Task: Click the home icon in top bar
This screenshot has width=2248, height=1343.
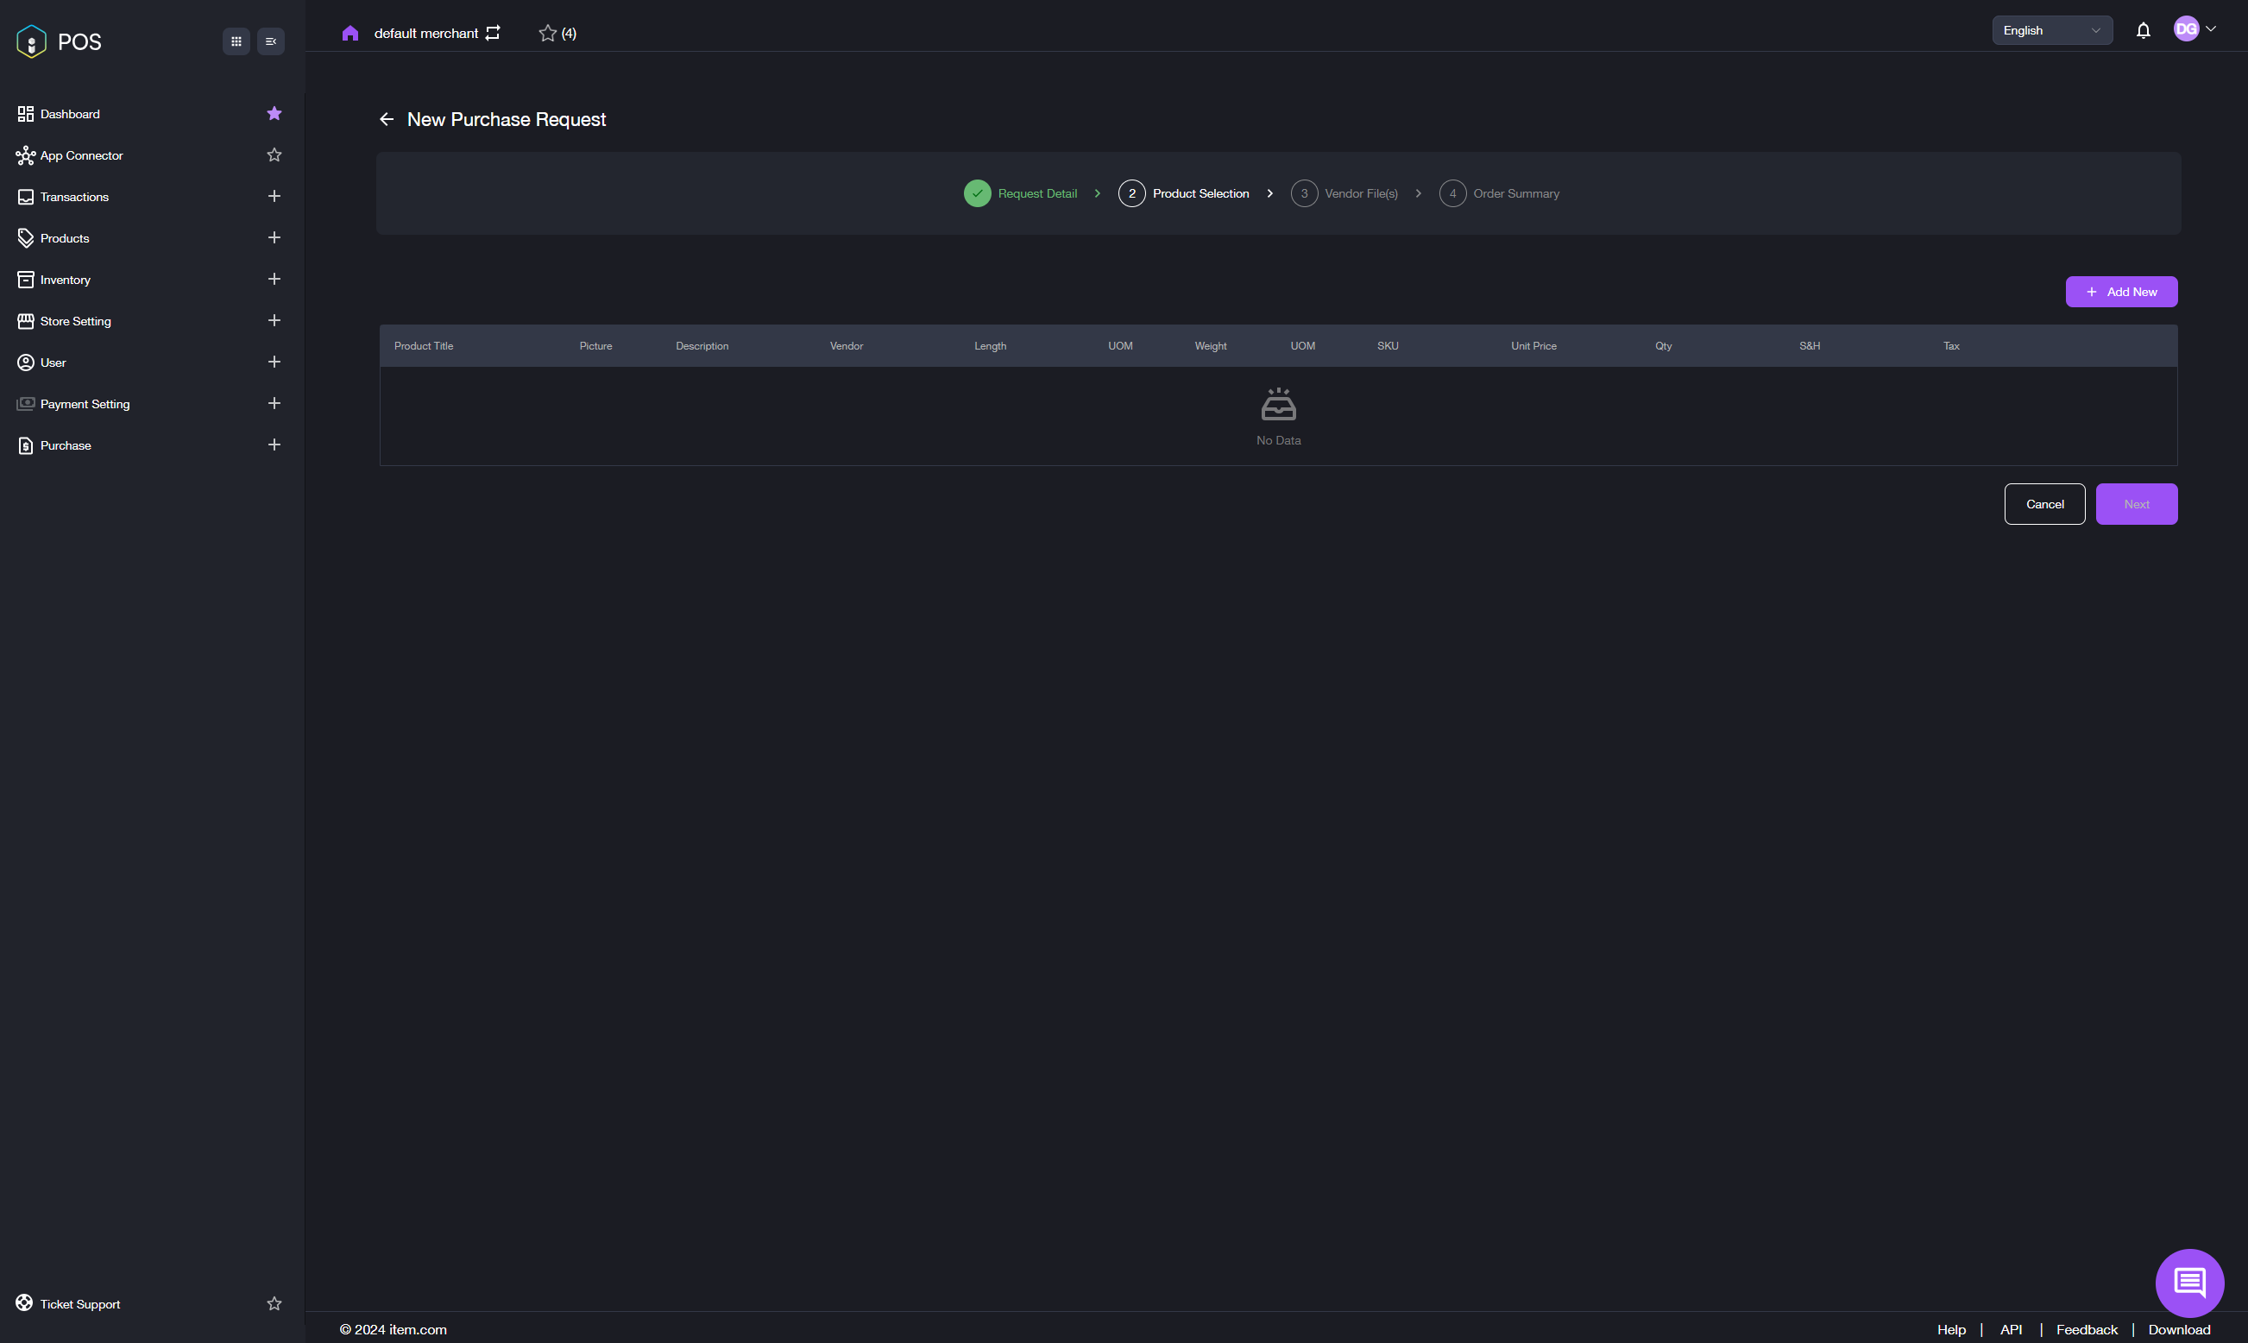Action: point(350,34)
